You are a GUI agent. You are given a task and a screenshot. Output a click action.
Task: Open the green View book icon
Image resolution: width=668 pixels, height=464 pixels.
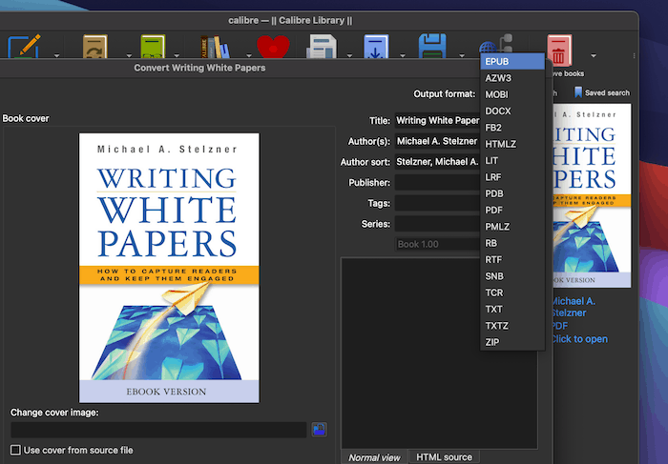(153, 48)
